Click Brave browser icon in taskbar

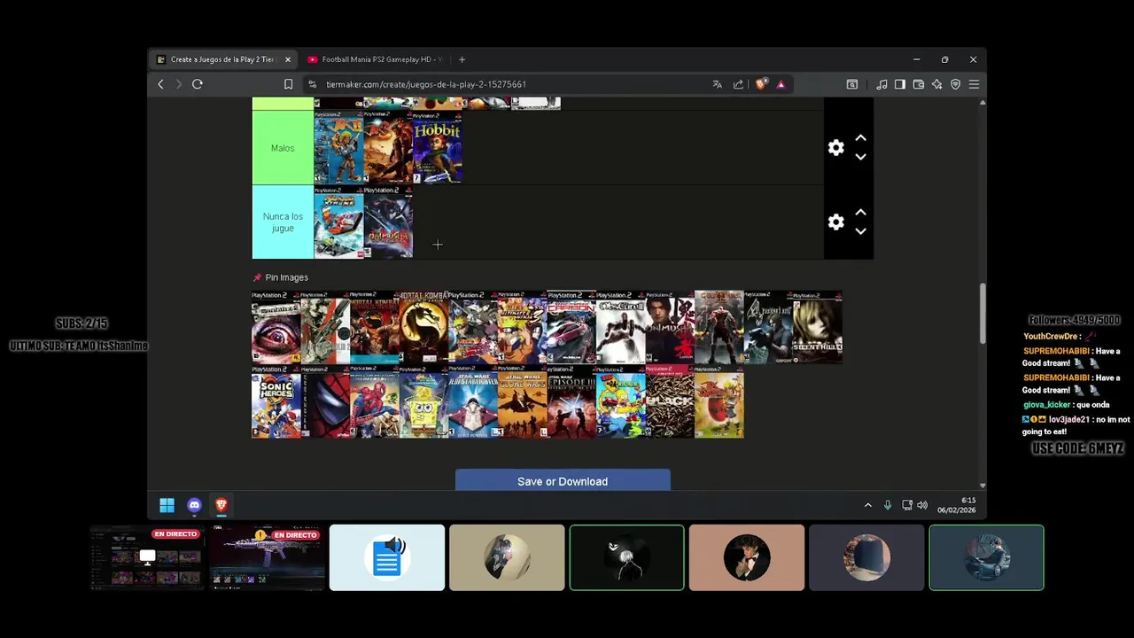click(x=221, y=505)
